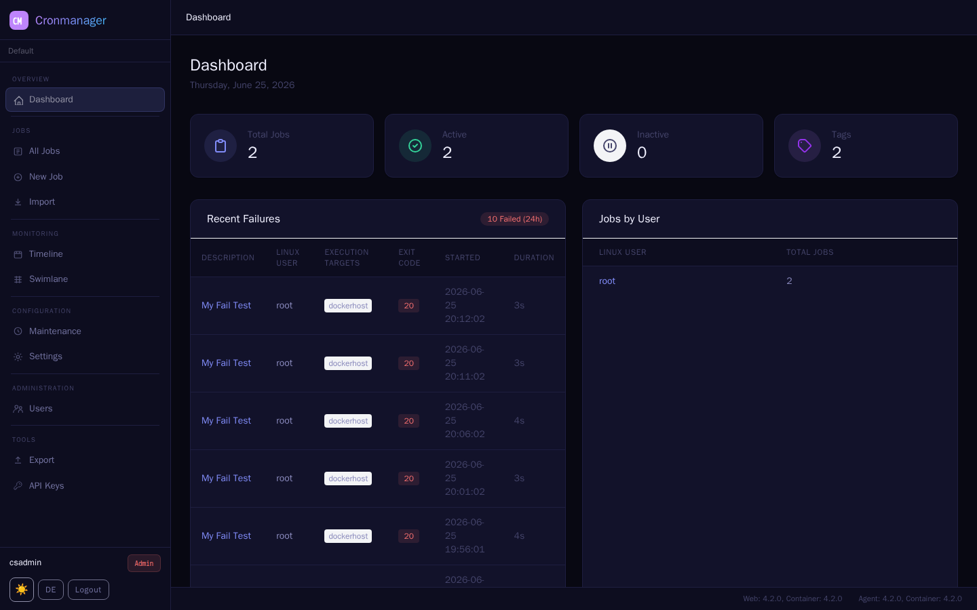Screen dimensions: 977x610
Task: Click the All Jobs list icon
Action: [18, 151]
